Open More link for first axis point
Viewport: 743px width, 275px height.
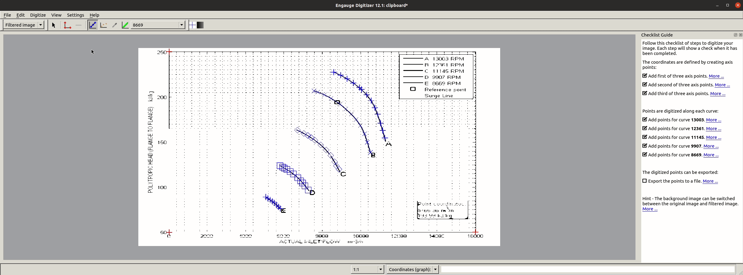point(716,76)
